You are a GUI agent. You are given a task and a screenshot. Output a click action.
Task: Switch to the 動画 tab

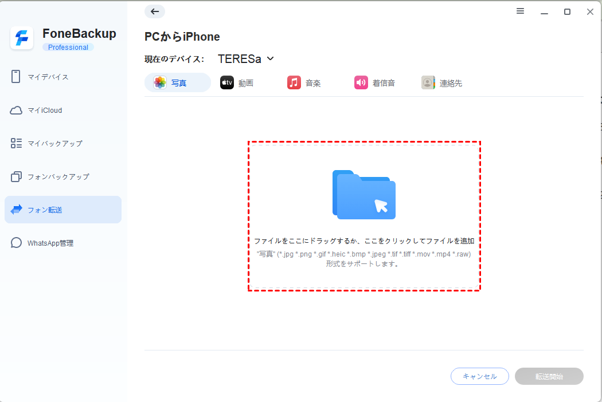point(237,82)
